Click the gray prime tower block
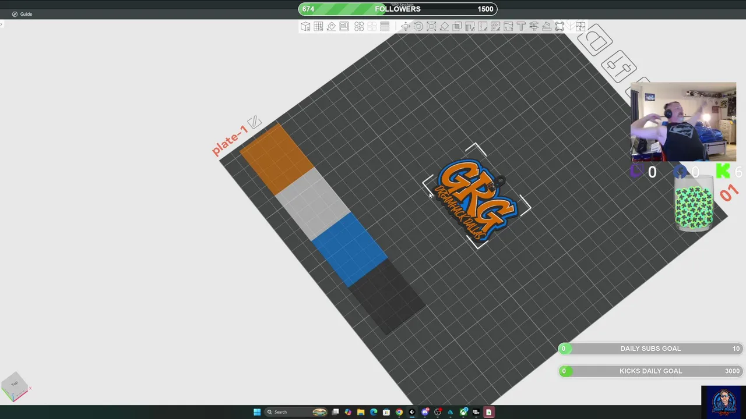Screen dimensions: 746x419 (312, 205)
